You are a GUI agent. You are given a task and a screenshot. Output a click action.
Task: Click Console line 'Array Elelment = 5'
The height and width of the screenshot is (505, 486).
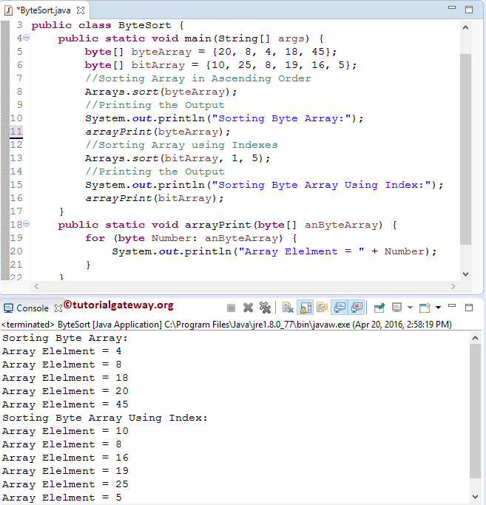pyautogui.click(x=62, y=498)
